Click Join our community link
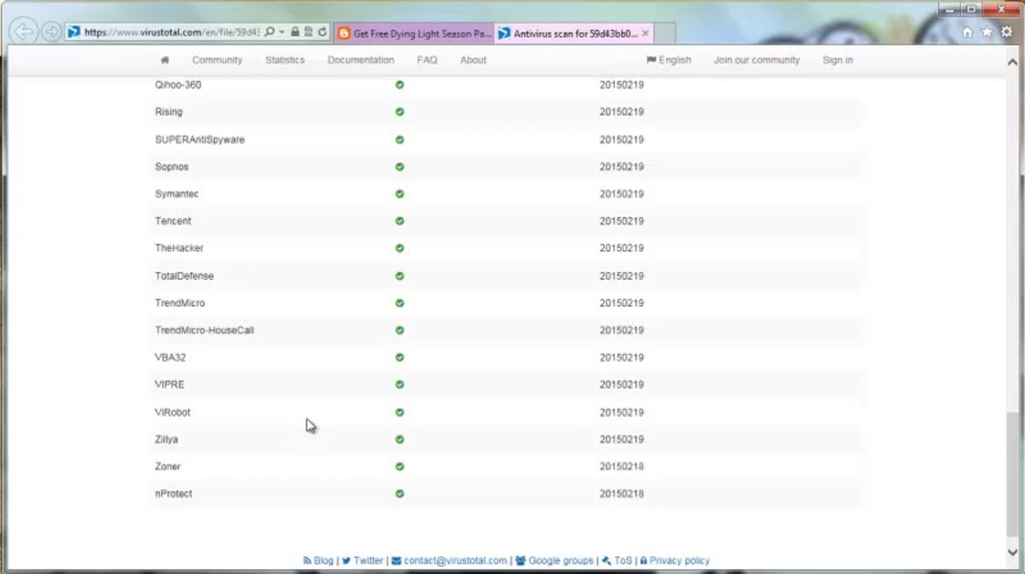Image resolution: width=1025 pixels, height=574 pixels. pyautogui.click(x=756, y=60)
